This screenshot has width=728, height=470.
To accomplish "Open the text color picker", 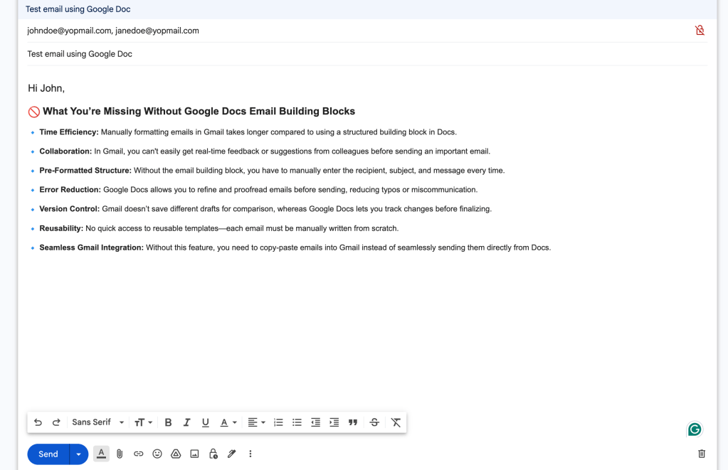I will point(227,422).
